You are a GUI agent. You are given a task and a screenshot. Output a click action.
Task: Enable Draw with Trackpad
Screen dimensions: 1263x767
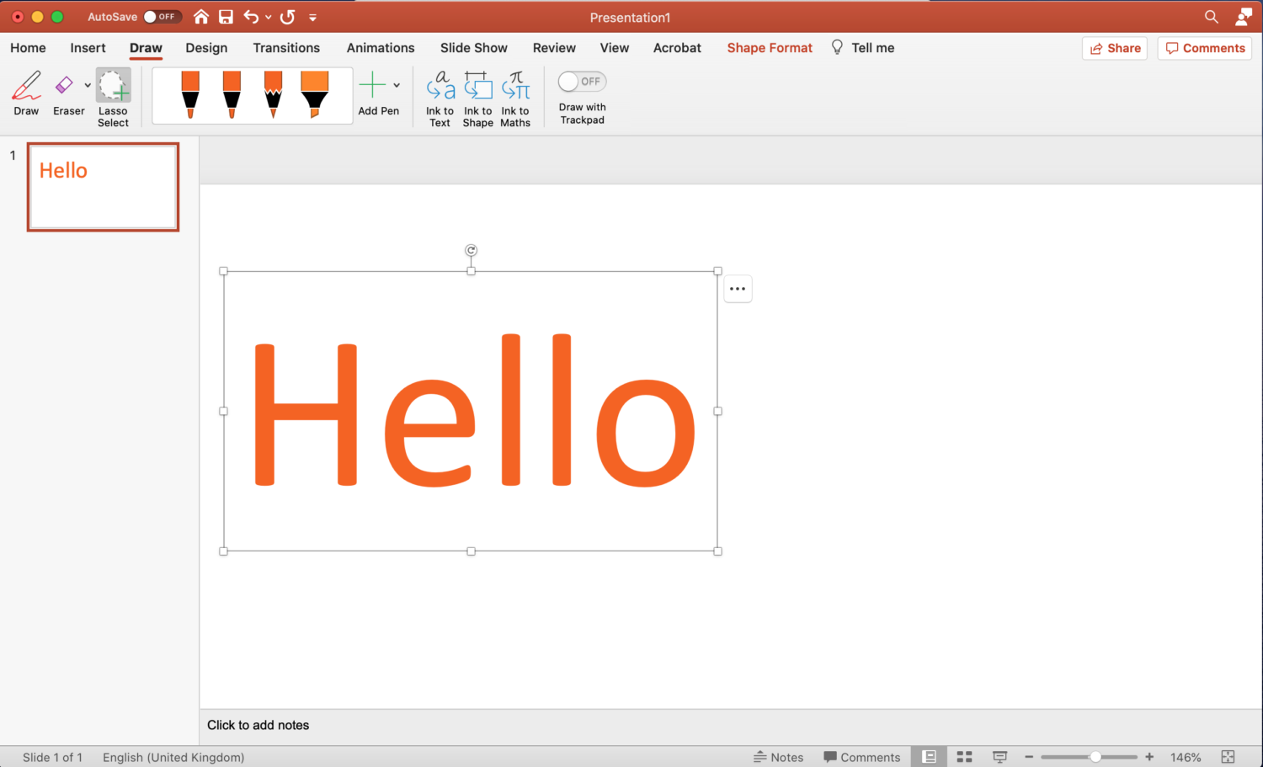(582, 81)
